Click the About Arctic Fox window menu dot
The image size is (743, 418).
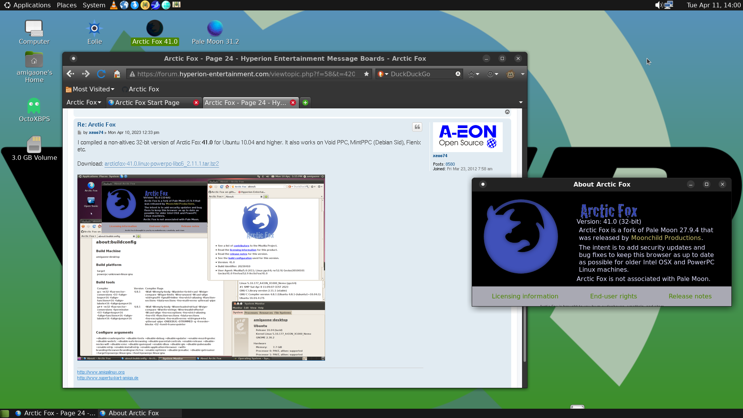coord(483,184)
